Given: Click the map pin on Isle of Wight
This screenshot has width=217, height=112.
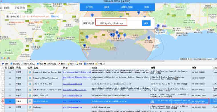Looking at the screenshot, I should pos(149,38).
